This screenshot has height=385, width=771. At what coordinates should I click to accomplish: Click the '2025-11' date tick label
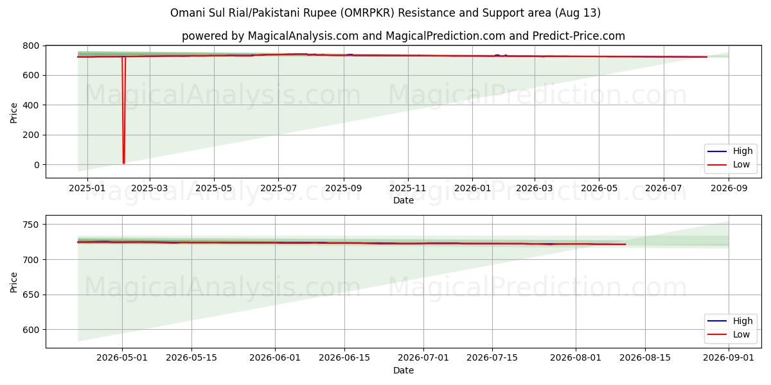408,189
